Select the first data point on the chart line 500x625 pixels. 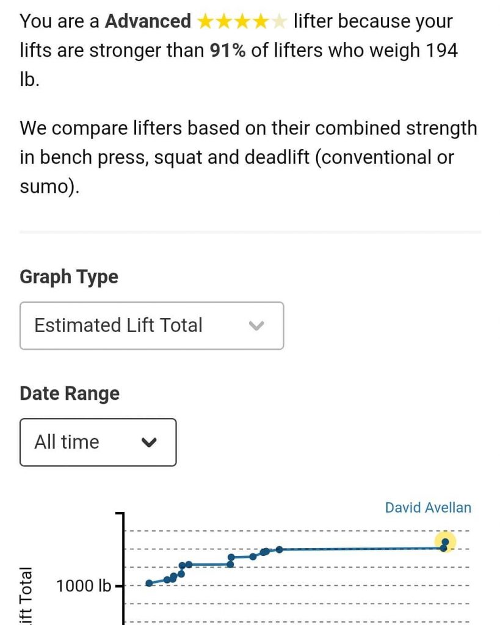click(x=149, y=583)
